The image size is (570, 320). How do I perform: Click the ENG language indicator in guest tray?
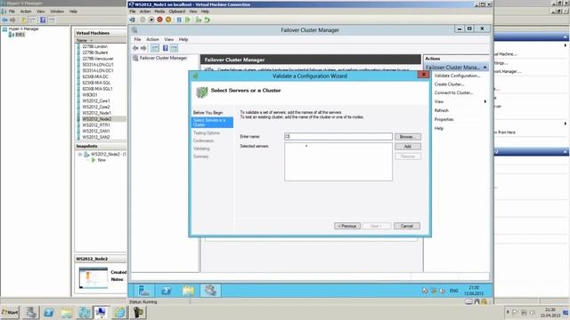453,291
